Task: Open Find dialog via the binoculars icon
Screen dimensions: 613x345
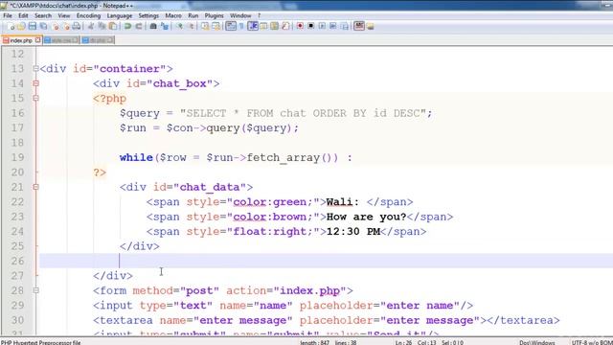Action: pyautogui.click(x=153, y=26)
